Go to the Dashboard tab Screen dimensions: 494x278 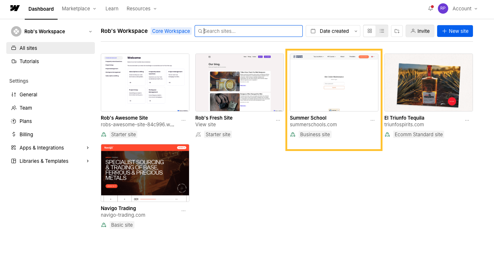(x=41, y=9)
